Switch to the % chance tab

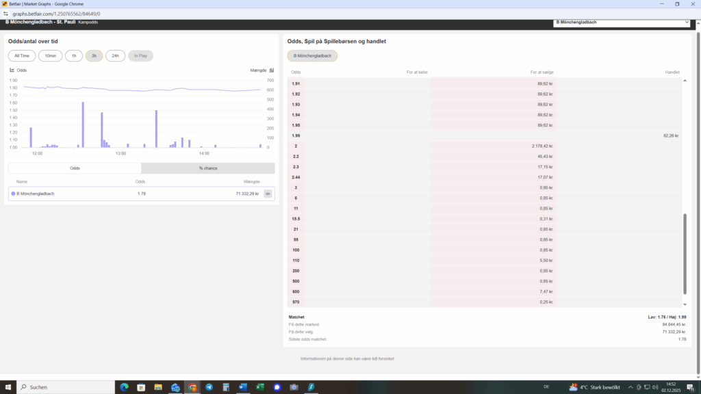point(208,168)
